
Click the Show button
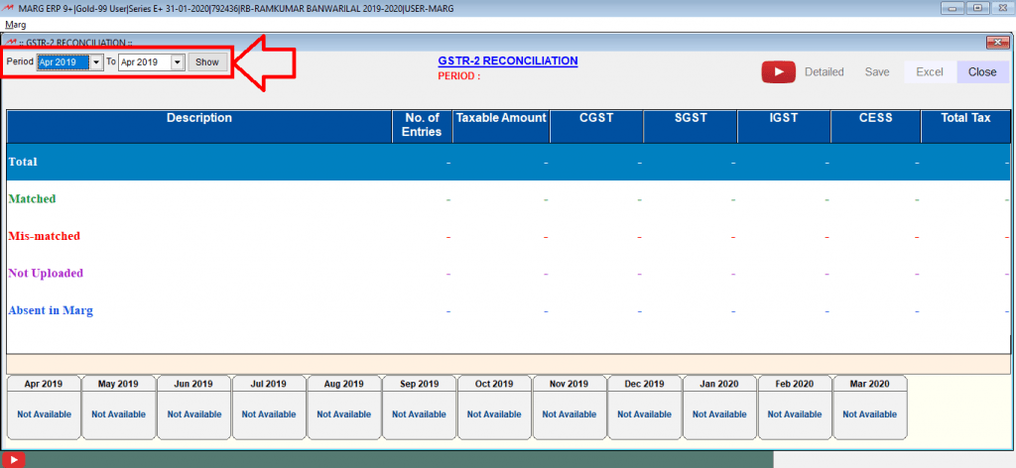(207, 62)
